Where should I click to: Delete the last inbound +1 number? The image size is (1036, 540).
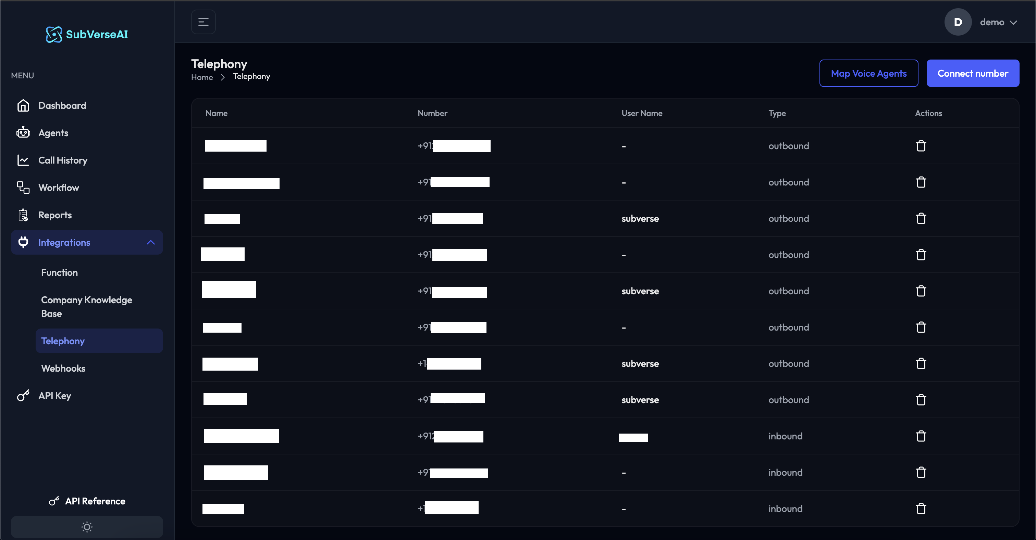921,508
